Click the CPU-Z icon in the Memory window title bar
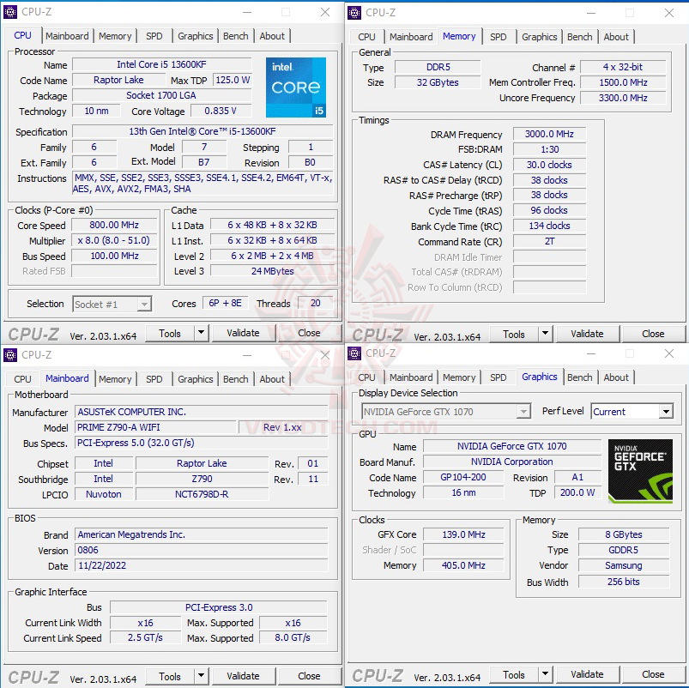689x688 pixels. [x=354, y=13]
